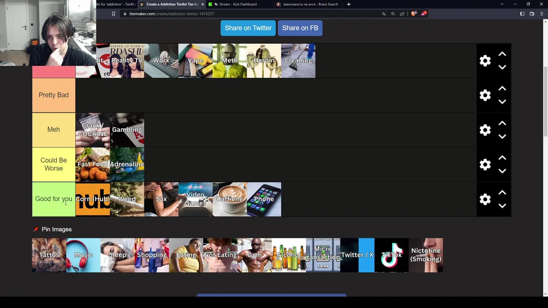
Task: Open the browser main menu icon
Action: (541, 14)
